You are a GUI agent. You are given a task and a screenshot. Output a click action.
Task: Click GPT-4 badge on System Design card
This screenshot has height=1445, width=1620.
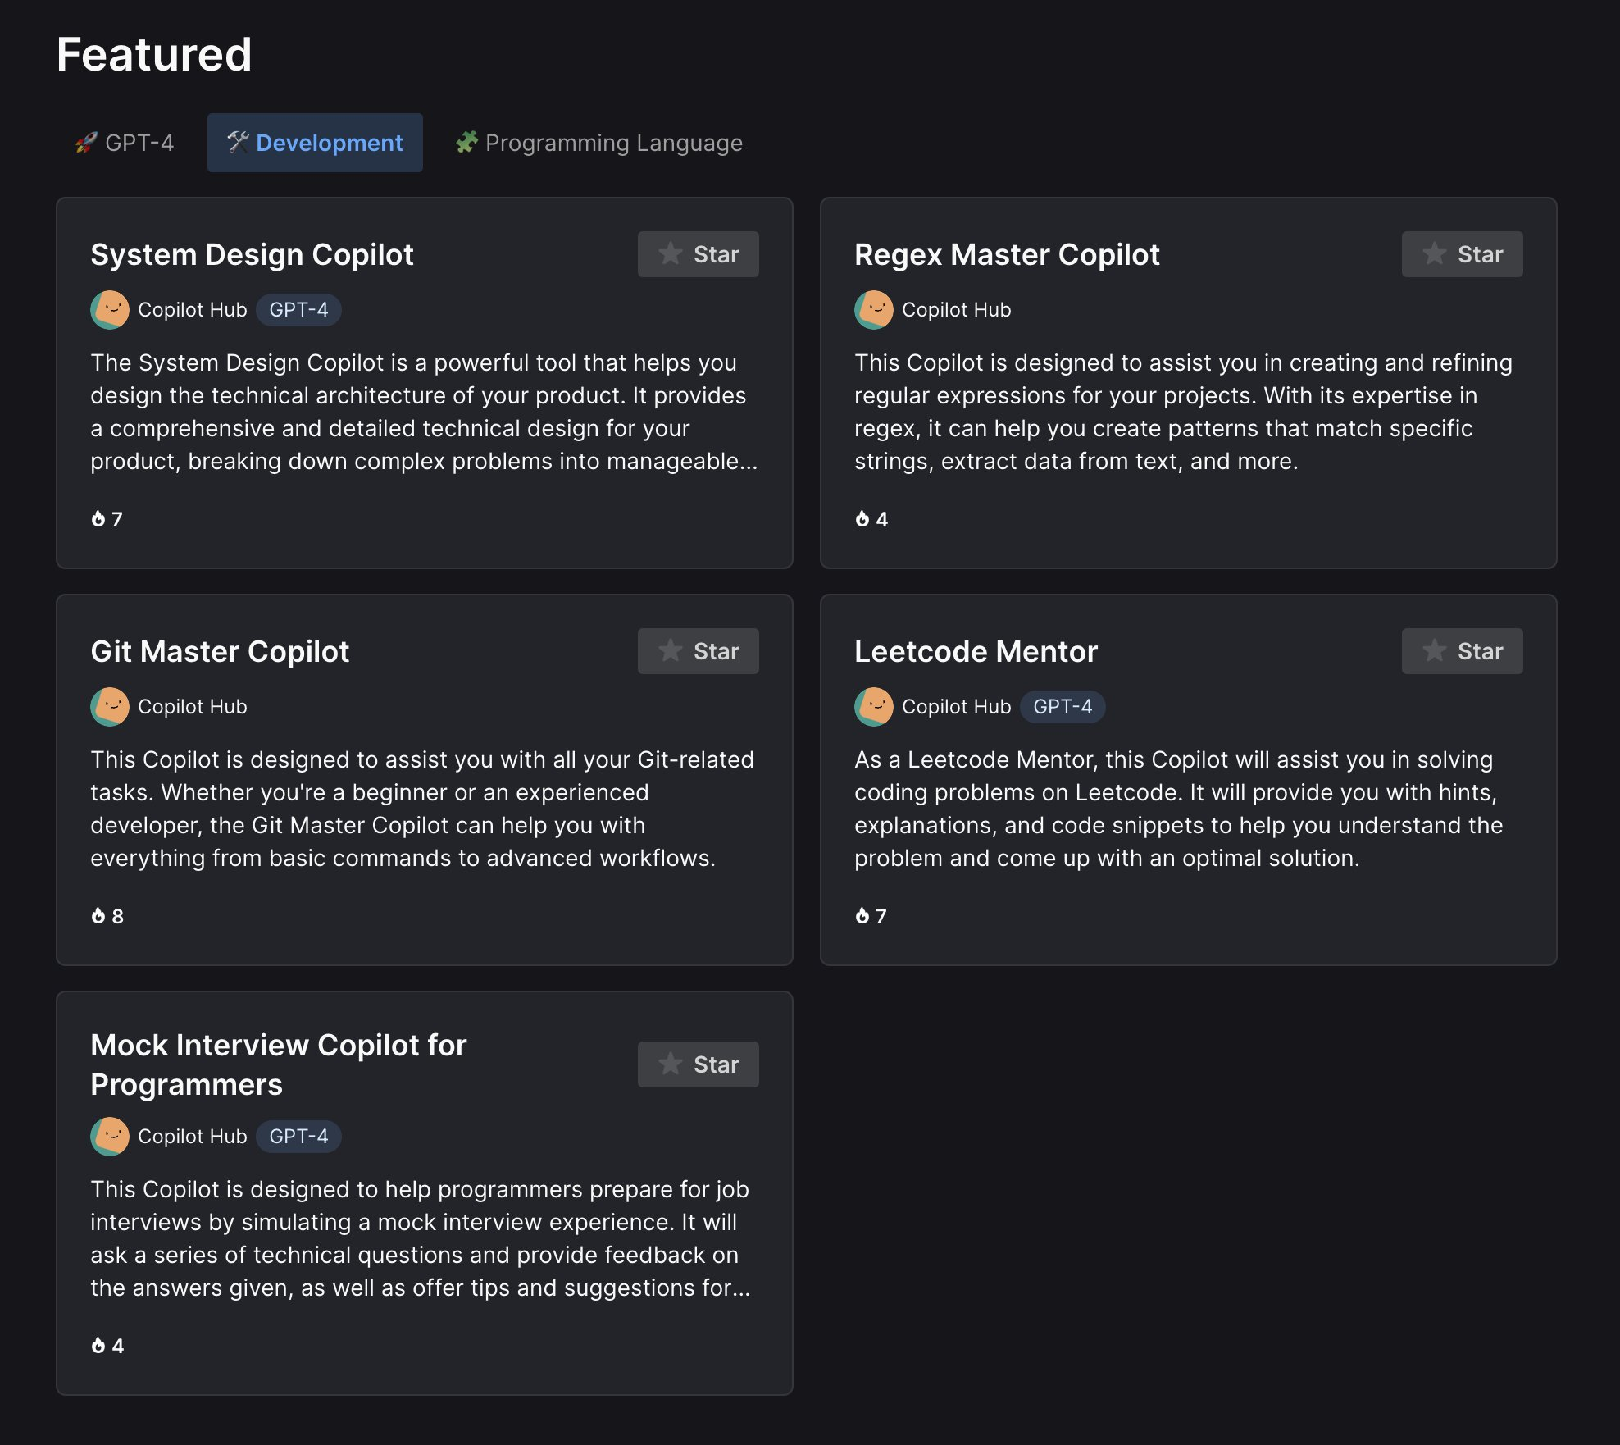298,310
